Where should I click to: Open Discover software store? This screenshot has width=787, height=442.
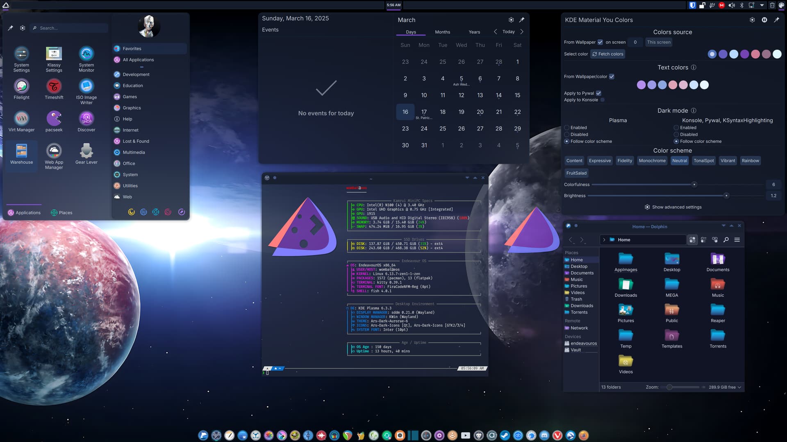pyautogui.click(x=86, y=122)
